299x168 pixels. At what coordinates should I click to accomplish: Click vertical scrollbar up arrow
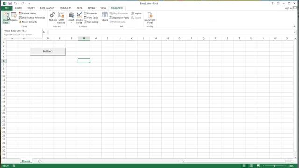click(x=295, y=38)
